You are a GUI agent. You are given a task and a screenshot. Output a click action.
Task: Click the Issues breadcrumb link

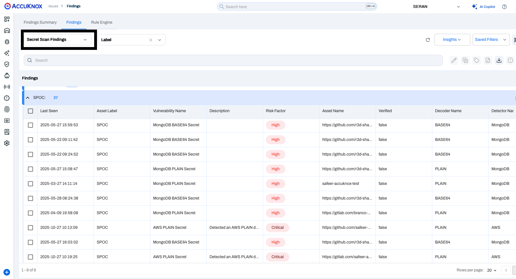pos(53,6)
